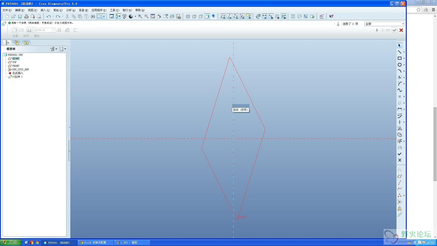
Task: Select the FRONT datum plane in model tree
Action: tap(16, 66)
